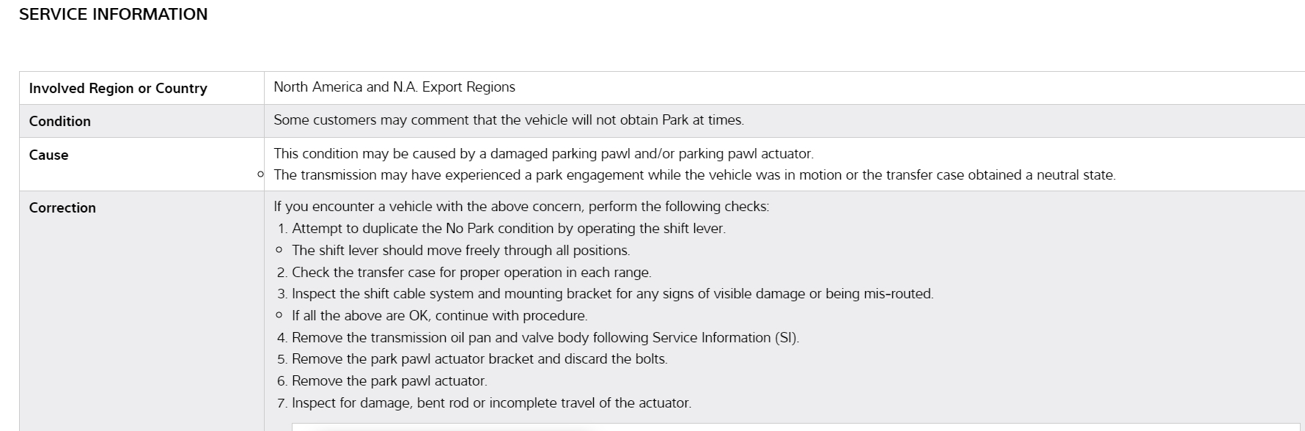Select step 7 about inspecting for bent rod

(x=491, y=403)
